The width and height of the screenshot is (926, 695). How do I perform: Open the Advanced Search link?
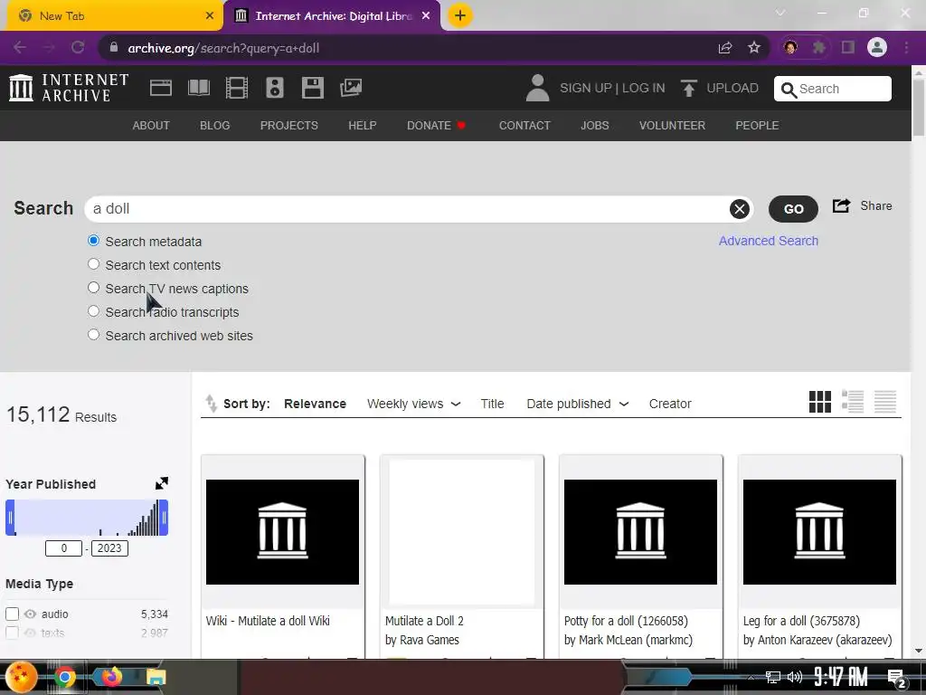pyautogui.click(x=769, y=241)
